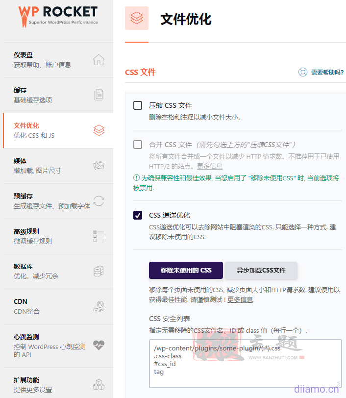Open the 数据库 optimization section
This screenshot has height=398, width=346.
coord(58,272)
